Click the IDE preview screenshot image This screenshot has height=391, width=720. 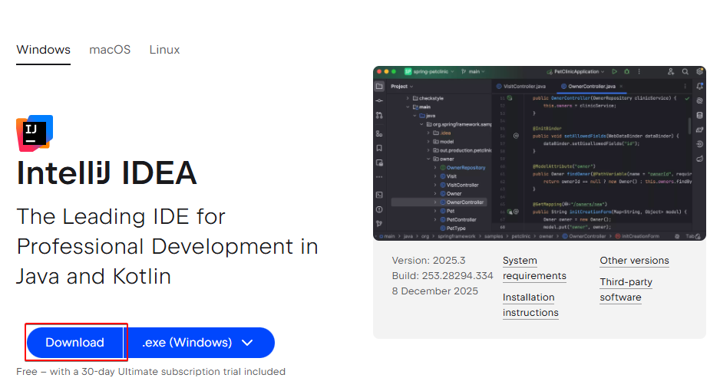(x=540, y=153)
